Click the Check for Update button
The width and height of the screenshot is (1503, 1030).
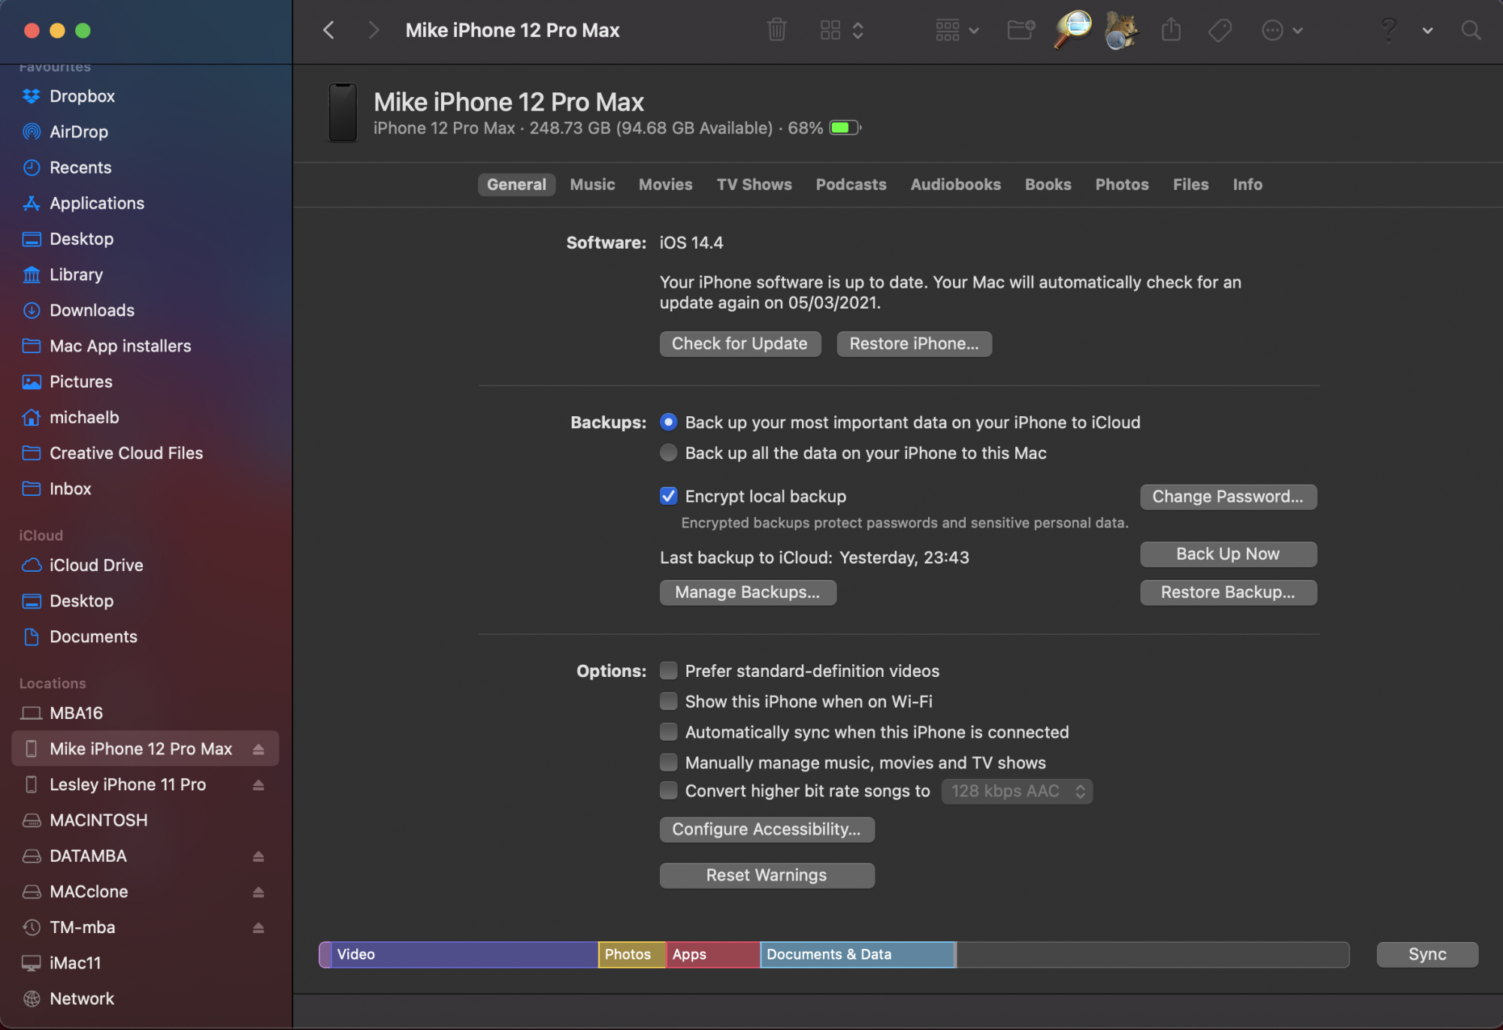pos(739,344)
